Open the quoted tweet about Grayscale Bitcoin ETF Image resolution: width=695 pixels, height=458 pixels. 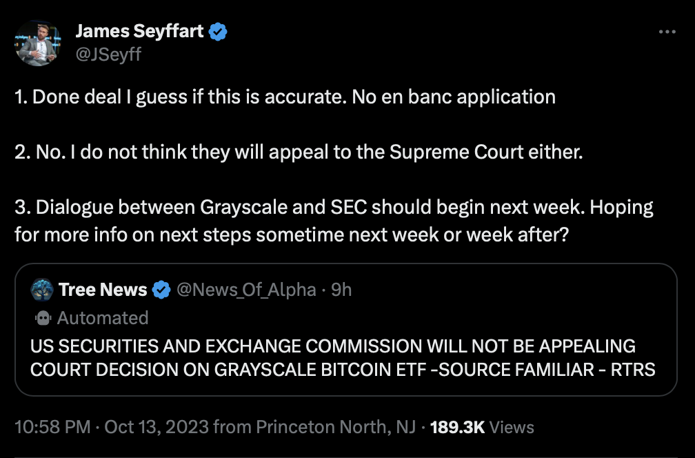(x=343, y=357)
